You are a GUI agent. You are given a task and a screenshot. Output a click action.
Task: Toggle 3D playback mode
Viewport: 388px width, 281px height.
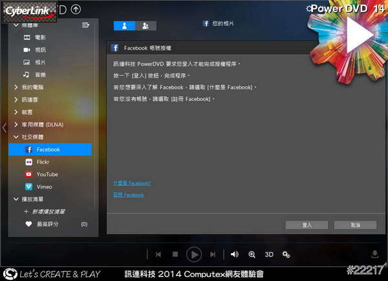point(269,254)
